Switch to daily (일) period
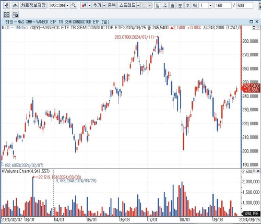This screenshot has height=224, width=261. (158, 6)
